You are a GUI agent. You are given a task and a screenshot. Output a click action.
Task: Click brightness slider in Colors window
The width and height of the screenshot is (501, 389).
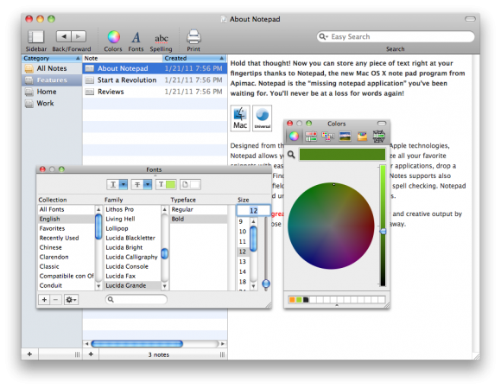(x=383, y=225)
